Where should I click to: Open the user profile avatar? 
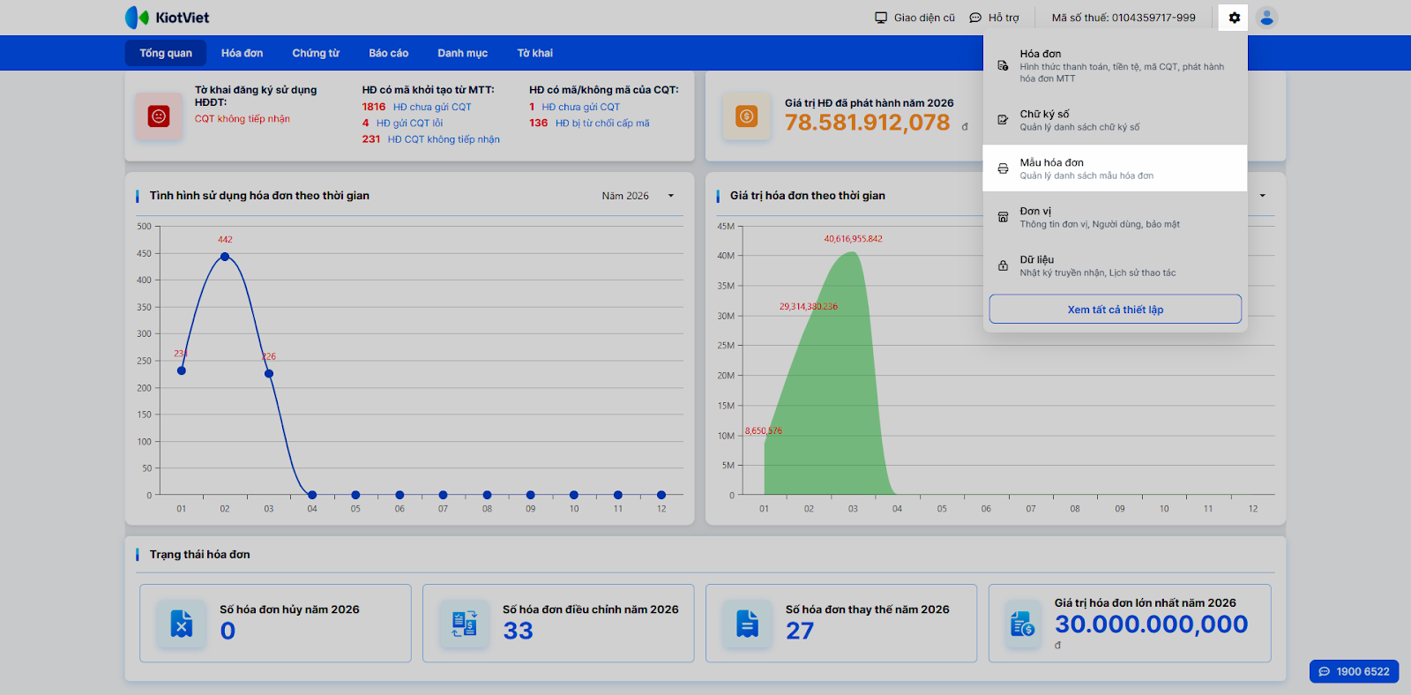(x=1266, y=18)
